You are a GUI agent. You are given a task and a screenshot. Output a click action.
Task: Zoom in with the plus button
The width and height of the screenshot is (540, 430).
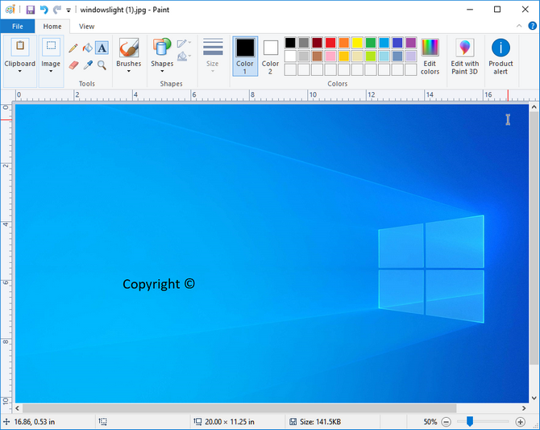click(x=520, y=421)
